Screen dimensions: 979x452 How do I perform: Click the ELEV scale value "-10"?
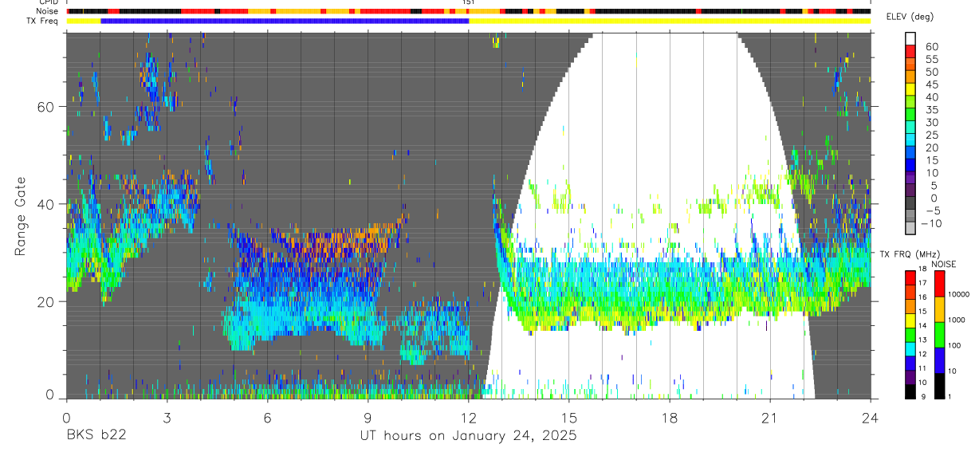coord(933,224)
